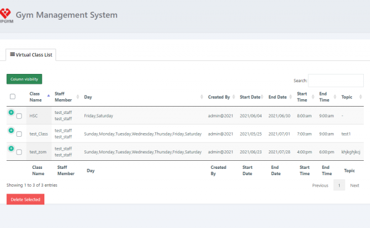Toggle the select-all checkbox in table header
The image size is (370, 228).
tap(13, 96)
